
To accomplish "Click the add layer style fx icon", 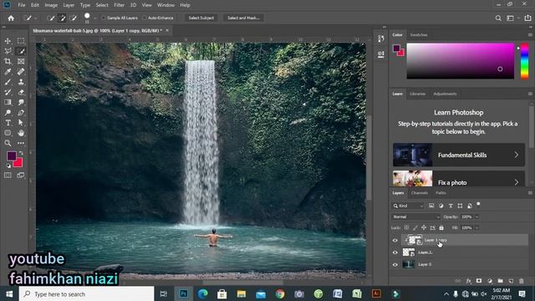I will (468, 281).
